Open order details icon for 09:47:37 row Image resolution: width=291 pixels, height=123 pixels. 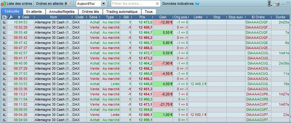point(4,48)
